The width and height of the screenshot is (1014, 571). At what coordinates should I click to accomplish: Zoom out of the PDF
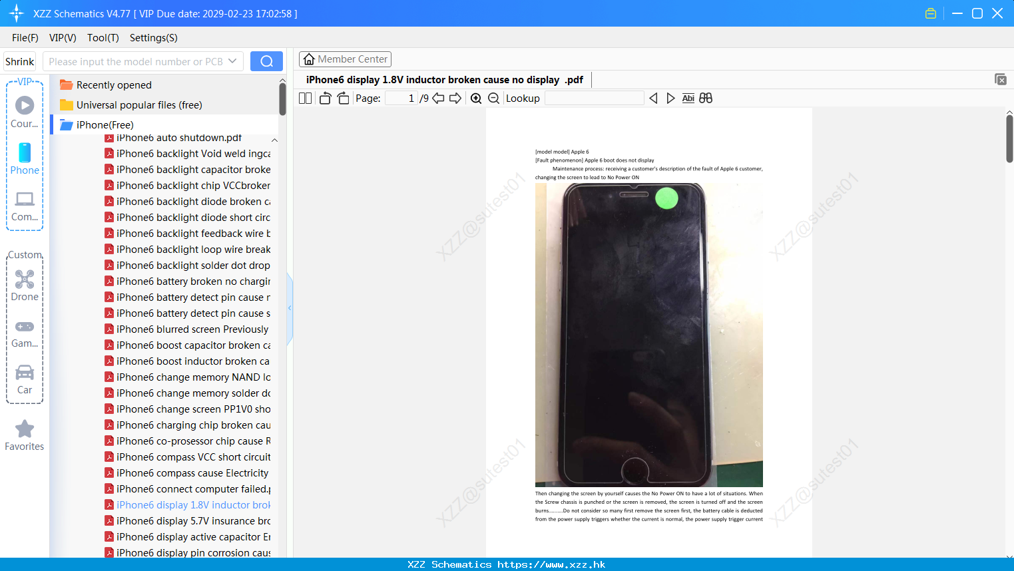click(494, 98)
